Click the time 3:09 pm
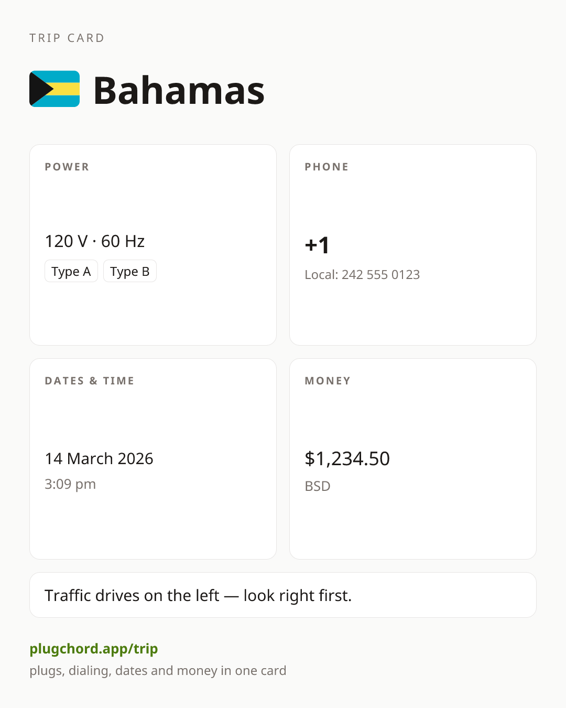Screen dimensions: 566x708 point(70,484)
